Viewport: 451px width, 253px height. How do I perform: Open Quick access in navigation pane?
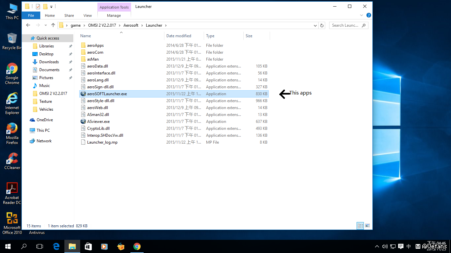point(48,38)
